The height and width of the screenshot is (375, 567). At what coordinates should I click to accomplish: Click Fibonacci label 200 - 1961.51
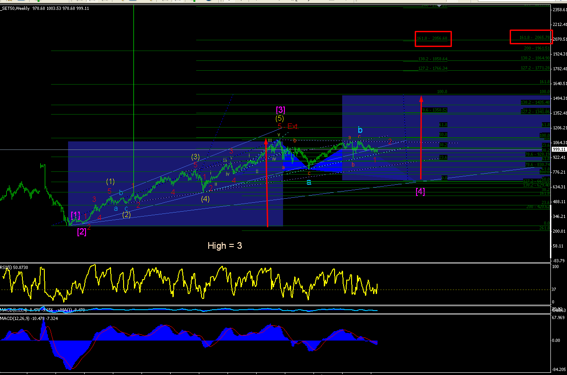click(x=537, y=48)
